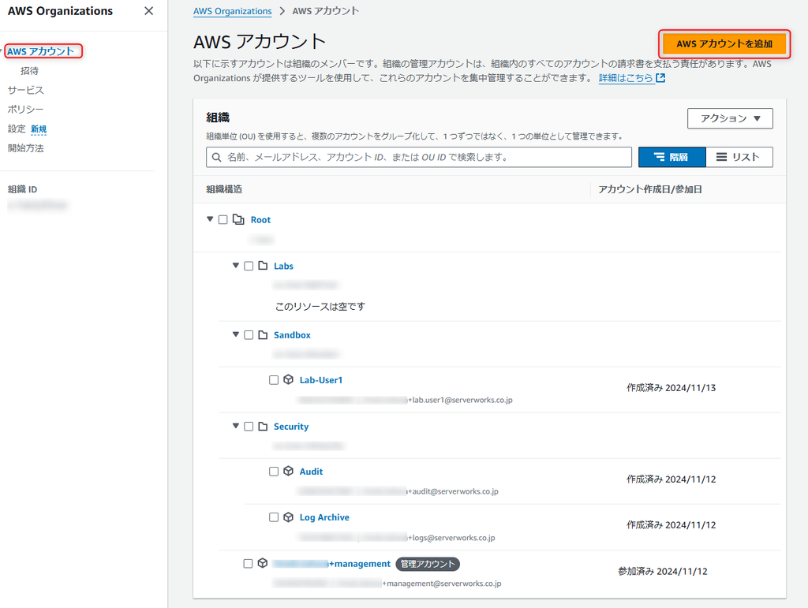
Task: Click AWS アカウントを追加 button
Action: click(x=724, y=43)
